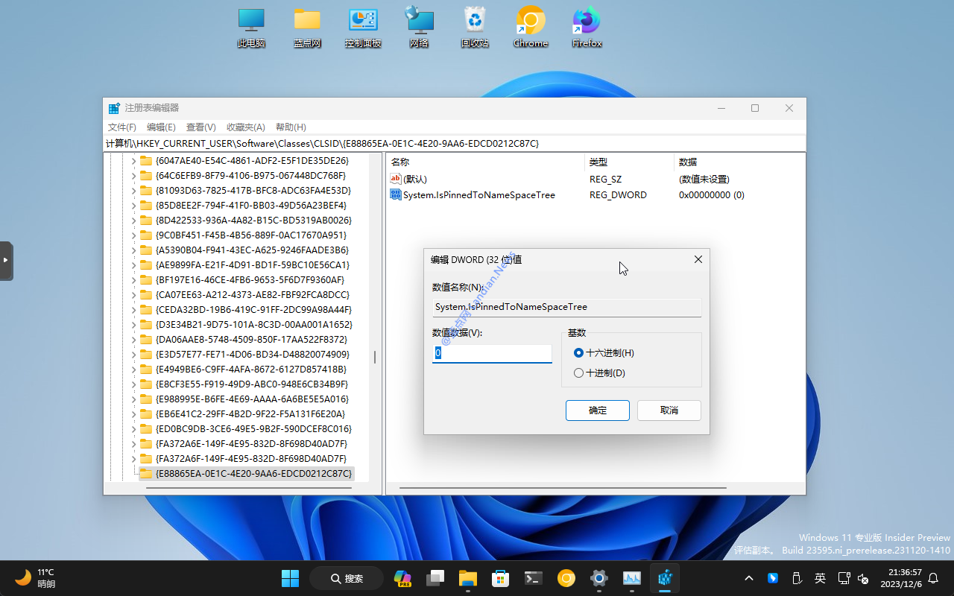Select the hexadecimal (十六进制) radio button

pos(579,353)
